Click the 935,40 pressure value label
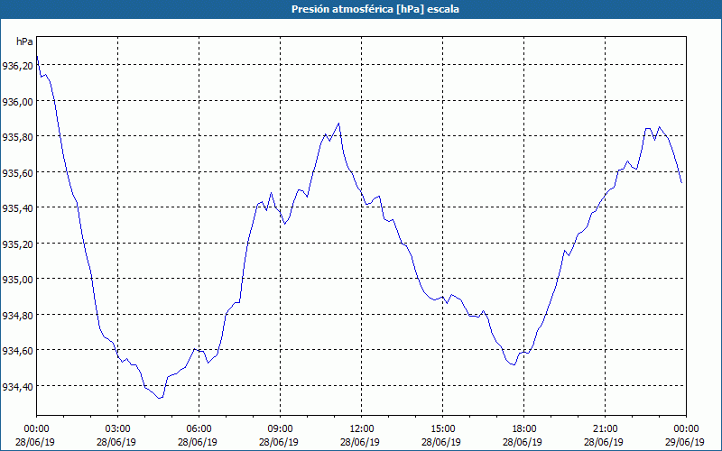The height and width of the screenshot is (451, 722). point(17,208)
